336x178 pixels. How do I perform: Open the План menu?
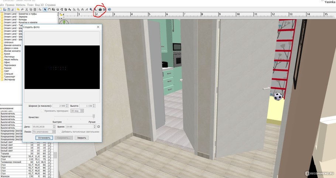[30, 5]
